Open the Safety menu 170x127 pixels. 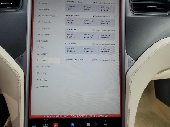[43, 74]
